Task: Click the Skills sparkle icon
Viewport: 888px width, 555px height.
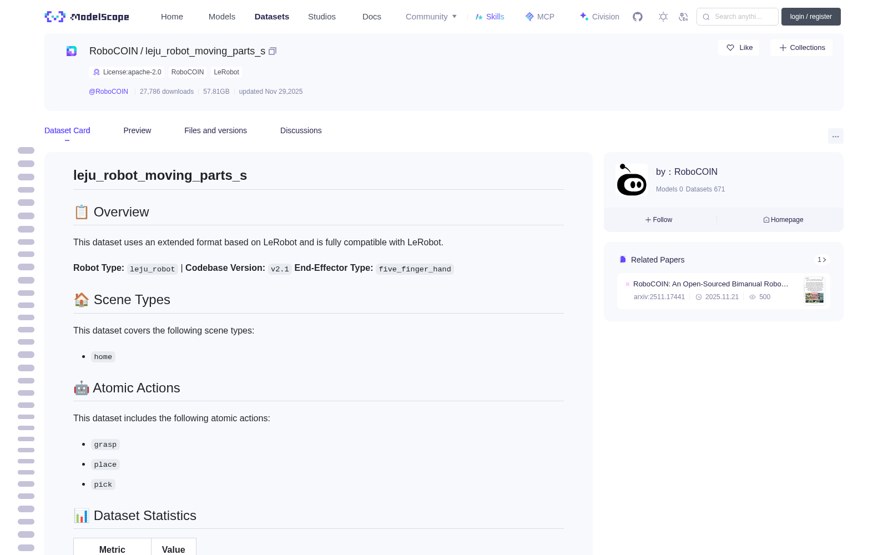Action: click(x=480, y=17)
